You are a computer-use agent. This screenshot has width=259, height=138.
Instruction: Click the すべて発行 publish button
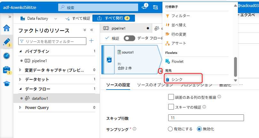(x=114, y=18)
